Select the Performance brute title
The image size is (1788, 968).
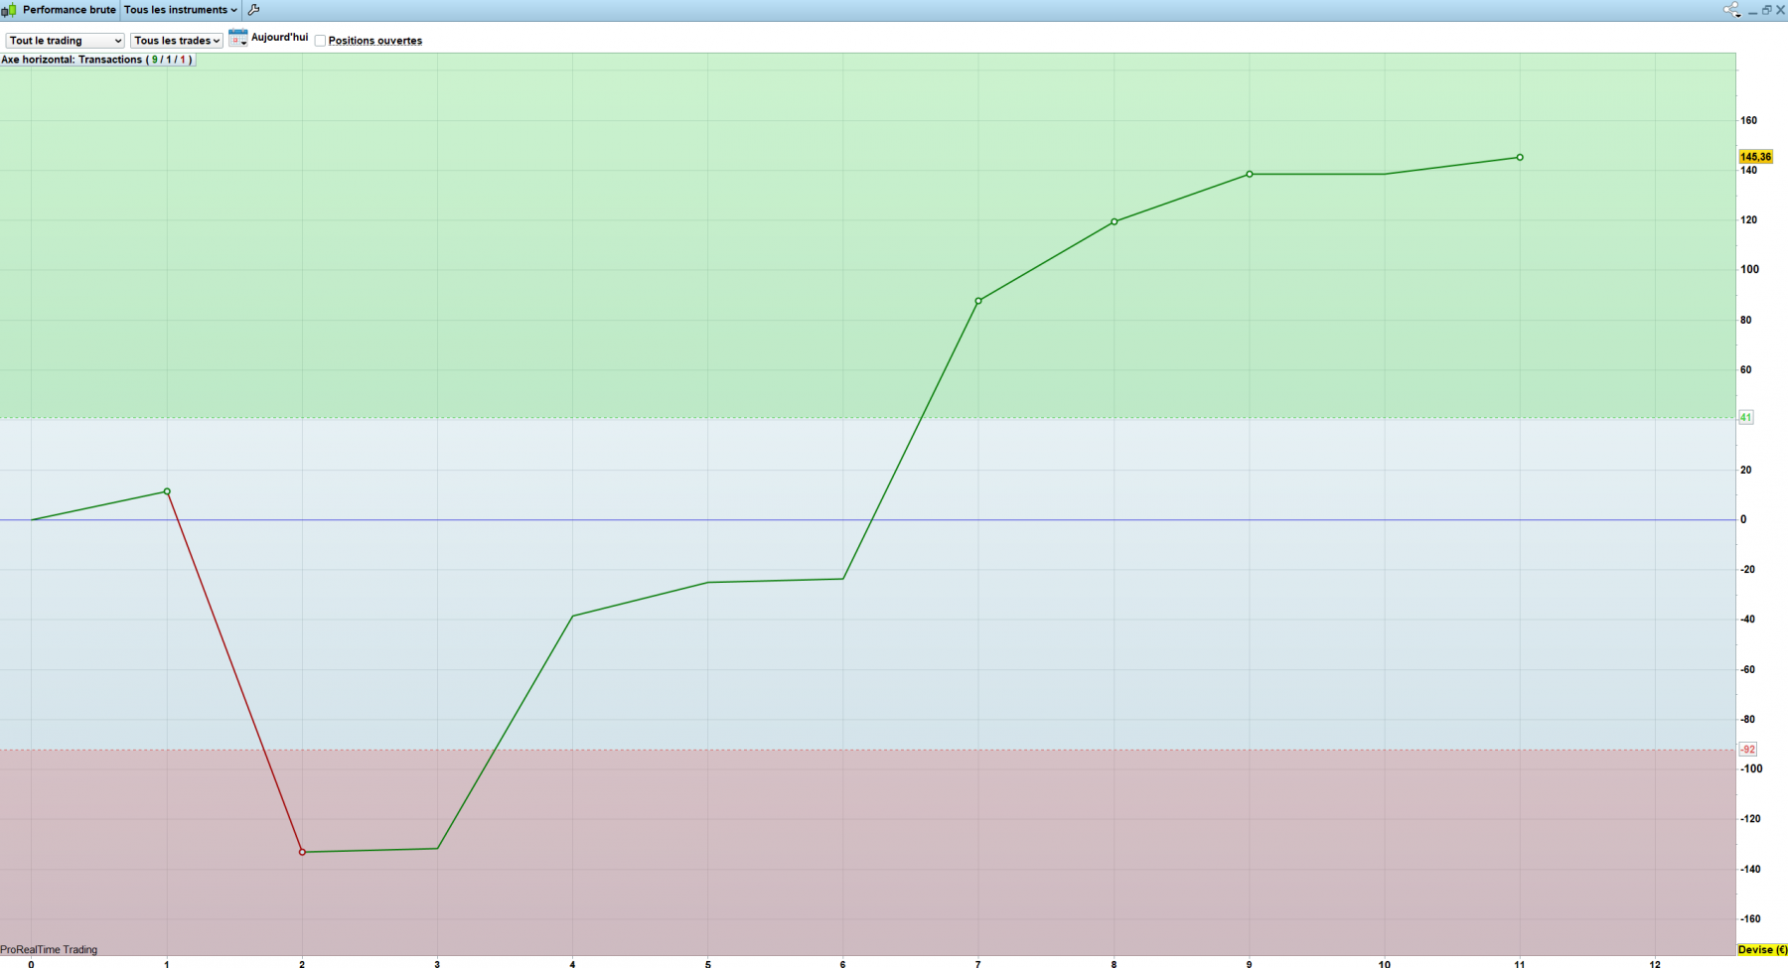(70, 10)
